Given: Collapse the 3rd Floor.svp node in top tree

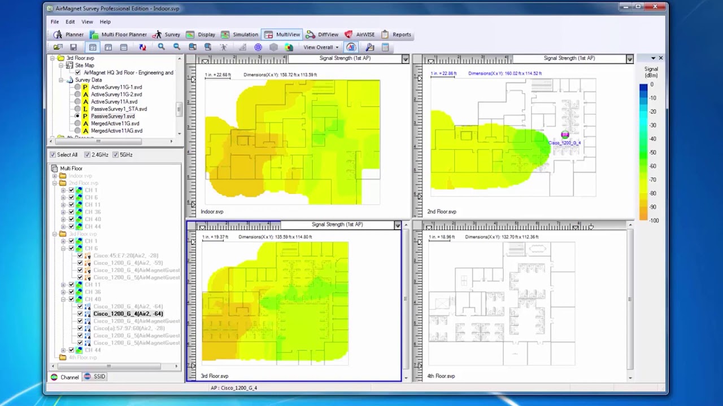Looking at the screenshot, I should pyautogui.click(x=53, y=58).
